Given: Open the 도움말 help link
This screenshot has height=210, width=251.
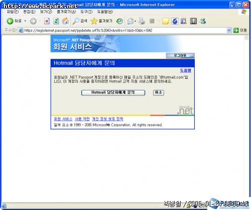Looking at the screenshot, I should pyautogui.click(x=186, y=70).
